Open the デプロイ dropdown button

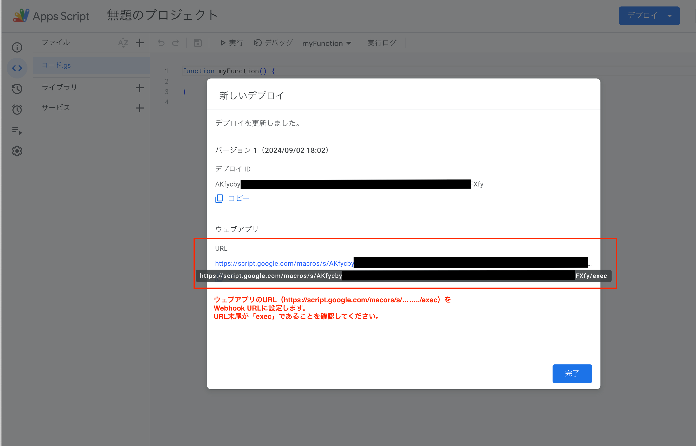point(649,16)
